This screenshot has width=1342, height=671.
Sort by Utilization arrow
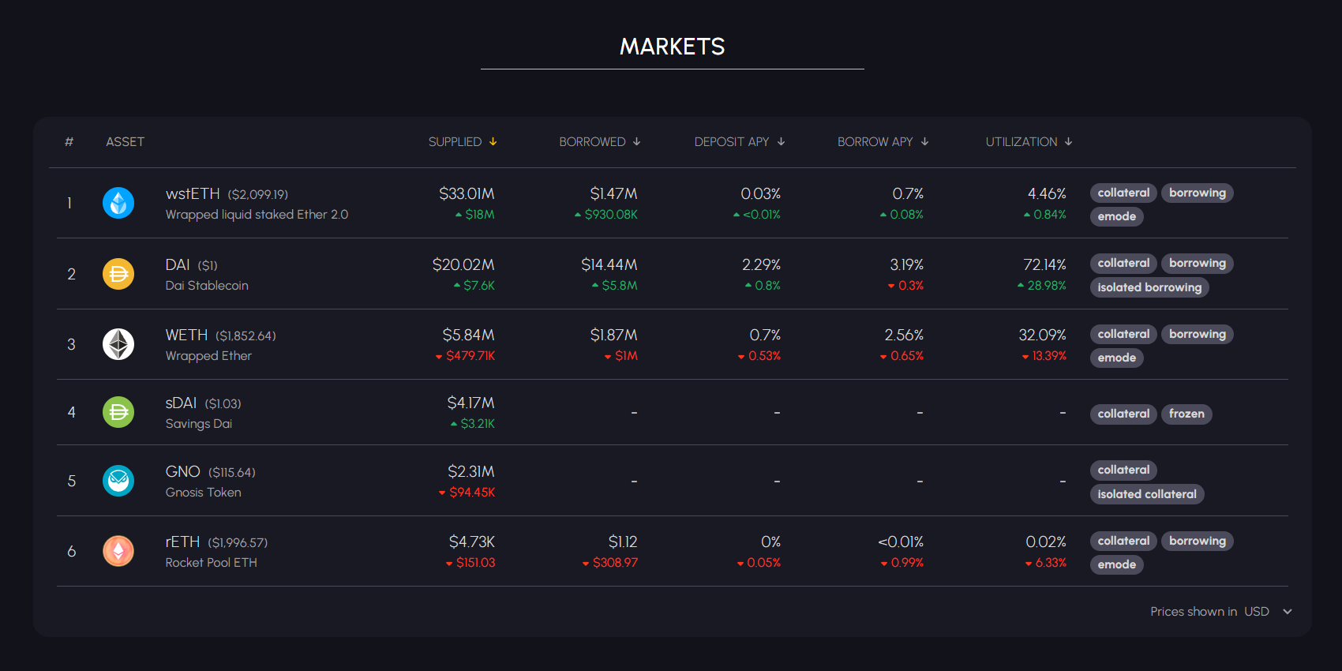(1069, 142)
